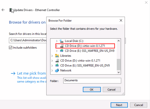Click the folder tree scrollbar thumb

(119, 65)
